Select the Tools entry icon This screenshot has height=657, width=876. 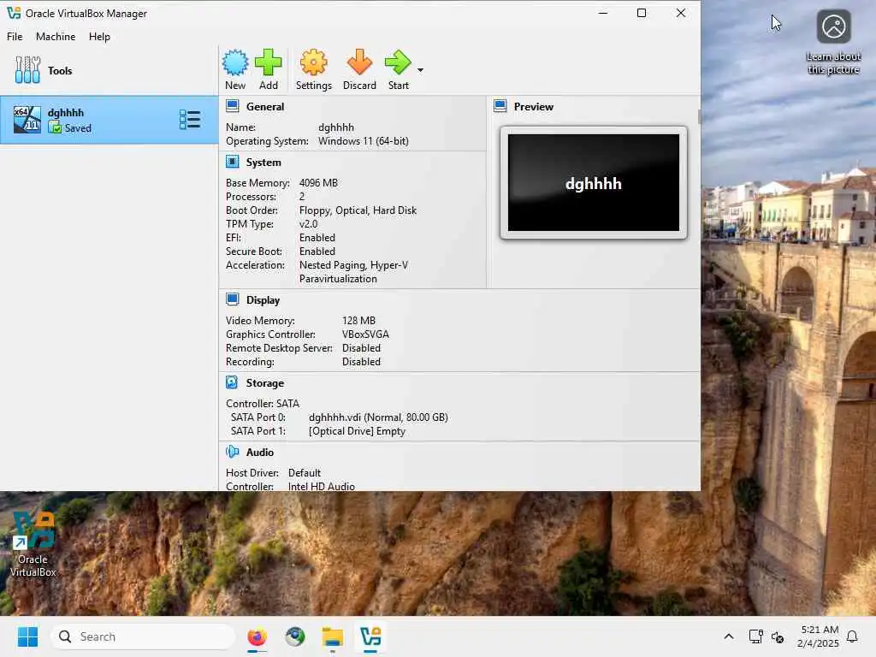(27, 70)
